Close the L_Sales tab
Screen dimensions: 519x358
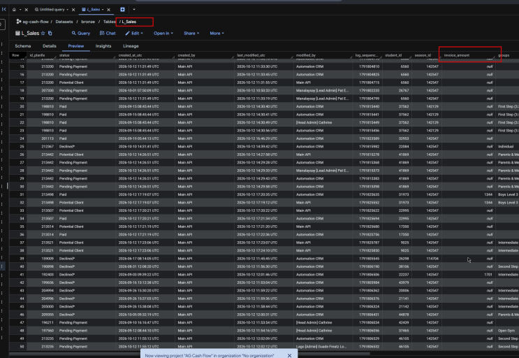click(108, 10)
